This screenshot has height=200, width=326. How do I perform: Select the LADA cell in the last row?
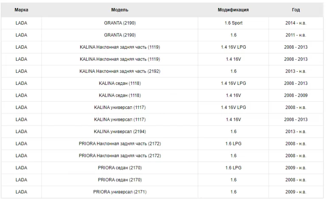21,192
